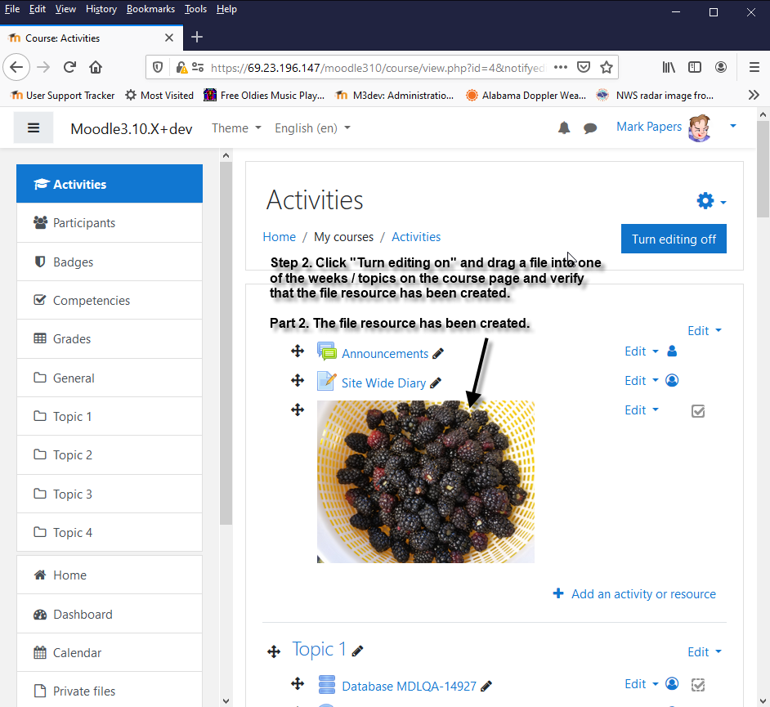The height and width of the screenshot is (707, 770).
Task: Follow the Activities breadcrumb link
Action: (x=416, y=237)
